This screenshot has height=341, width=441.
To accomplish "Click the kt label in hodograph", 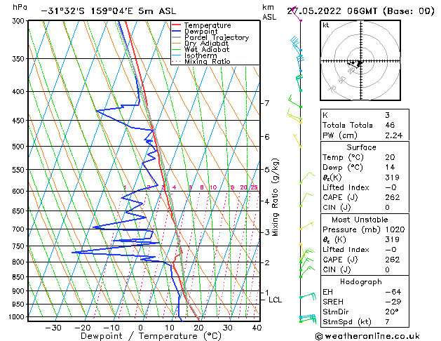I will click(326, 25).
